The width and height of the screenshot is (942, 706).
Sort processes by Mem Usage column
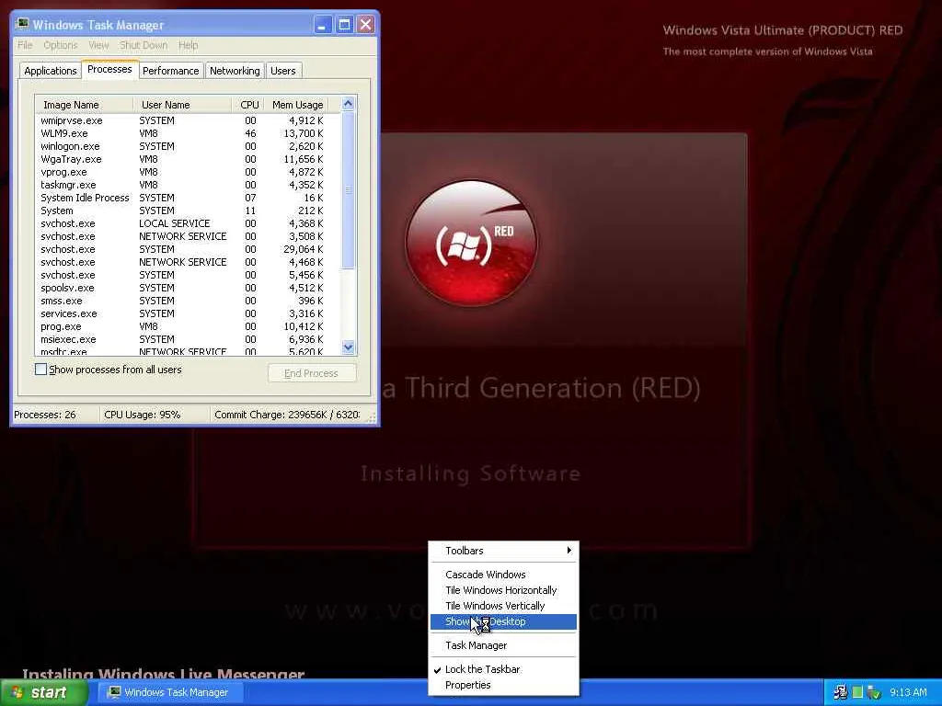(x=296, y=105)
